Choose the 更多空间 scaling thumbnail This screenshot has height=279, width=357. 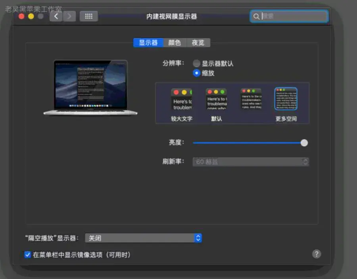coord(286,99)
